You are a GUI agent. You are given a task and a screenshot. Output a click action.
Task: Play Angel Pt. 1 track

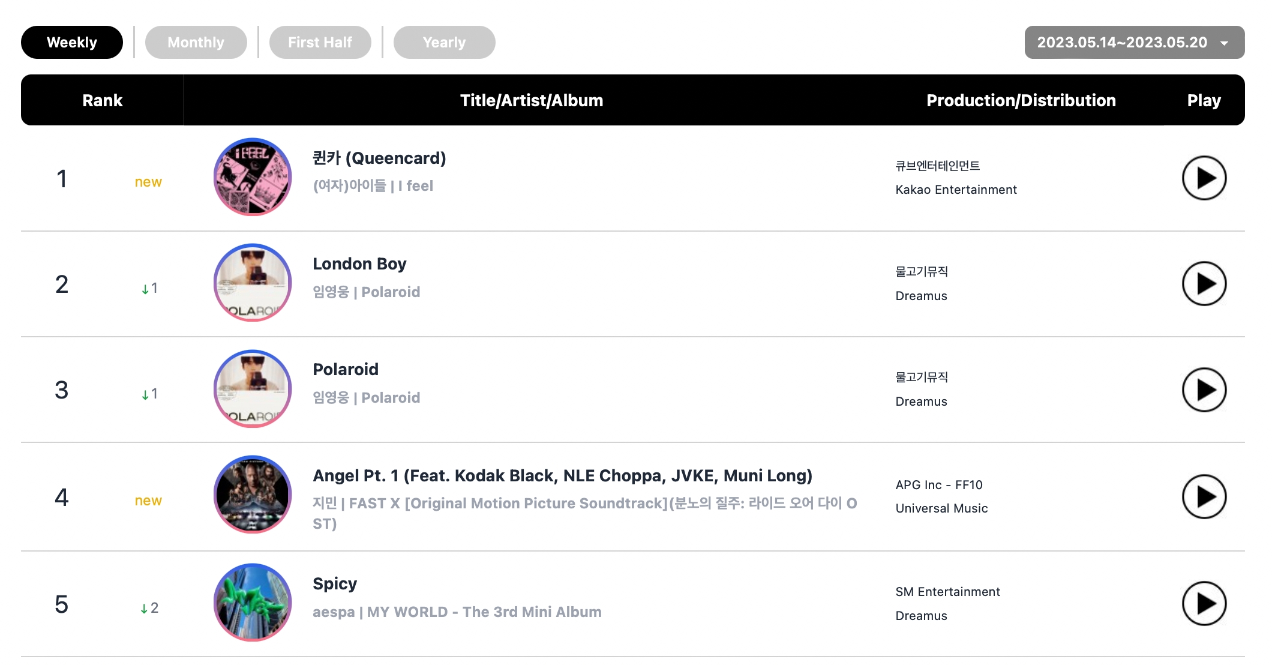pos(1204,497)
